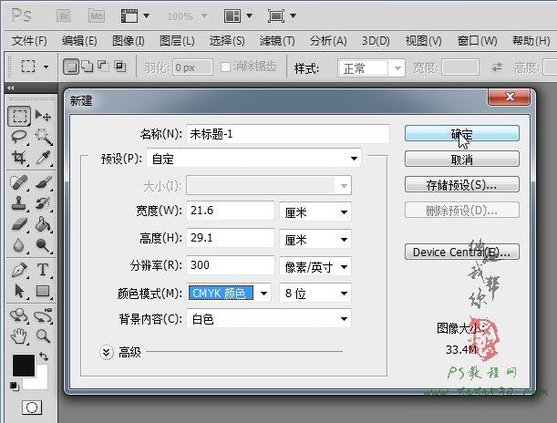
Task: Select the Magic Wand tool
Action: tap(43, 137)
